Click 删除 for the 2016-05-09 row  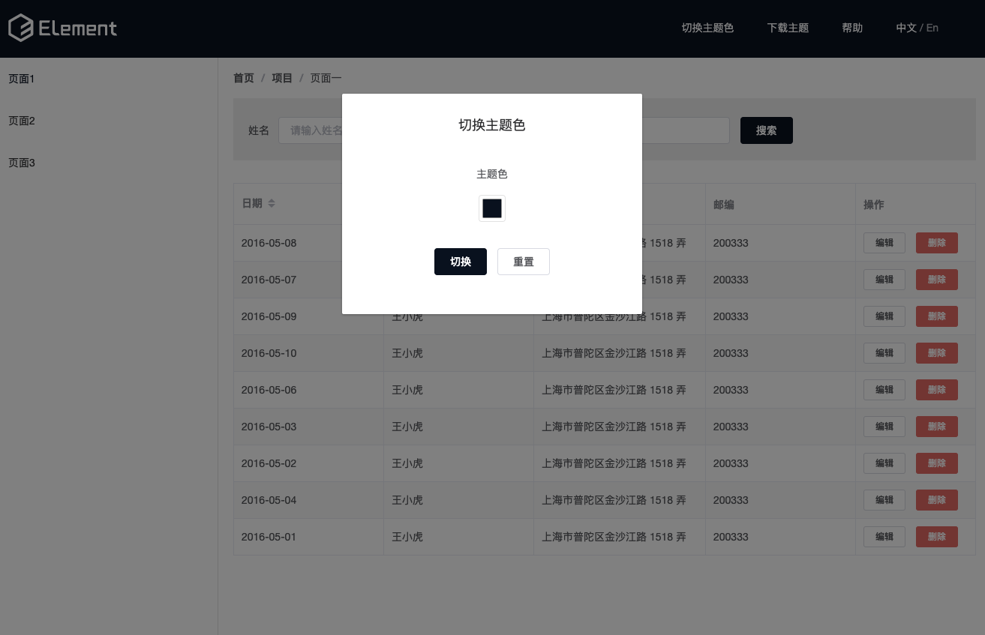coord(937,316)
